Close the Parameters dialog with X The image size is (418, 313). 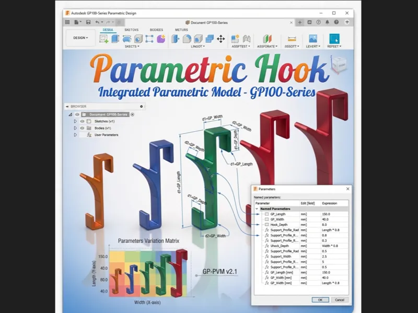[x=347, y=189]
